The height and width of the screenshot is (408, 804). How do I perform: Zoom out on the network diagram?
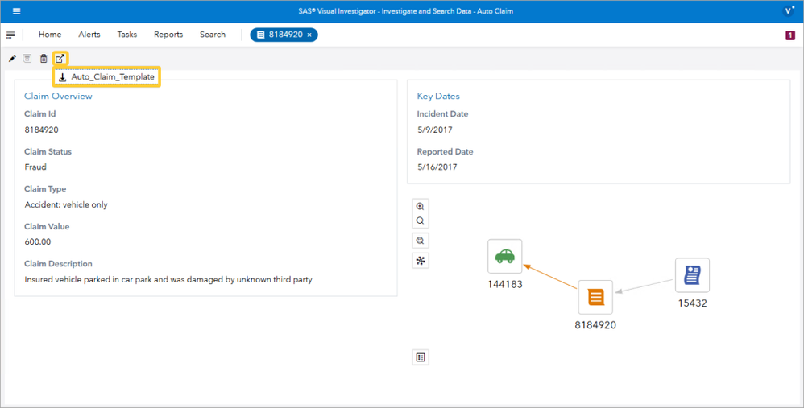[x=420, y=220]
